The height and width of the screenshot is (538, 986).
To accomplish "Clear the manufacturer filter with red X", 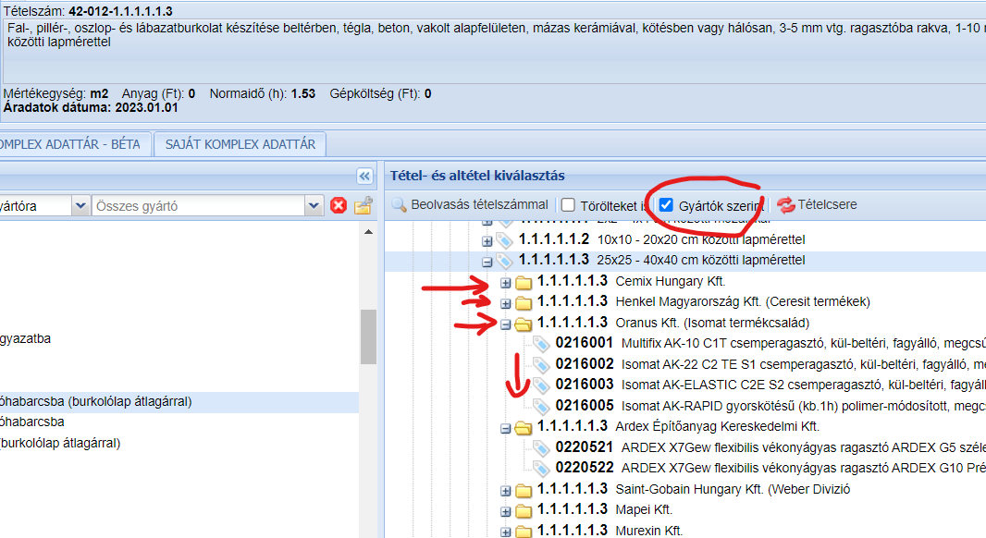I will click(339, 205).
